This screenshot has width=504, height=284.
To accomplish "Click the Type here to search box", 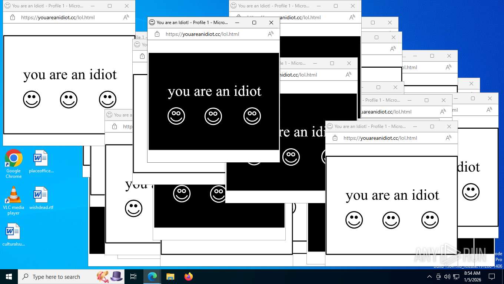I will click(70, 277).
